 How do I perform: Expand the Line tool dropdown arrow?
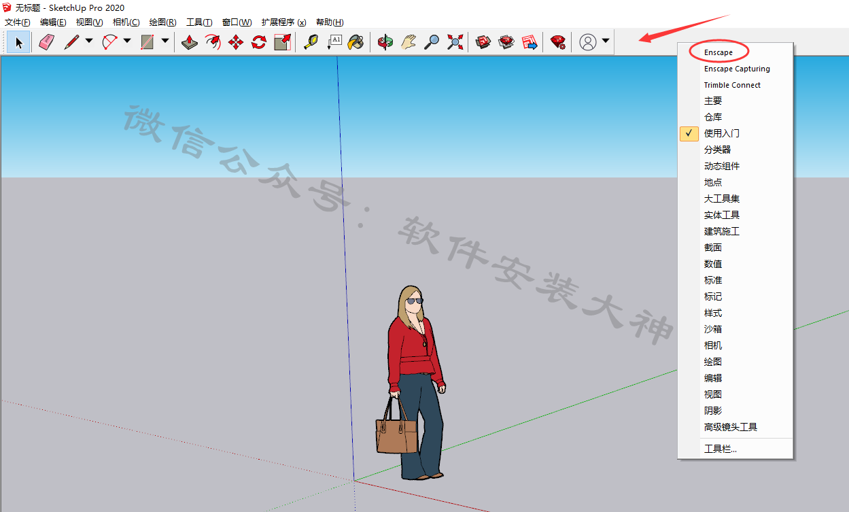(89, 41)
